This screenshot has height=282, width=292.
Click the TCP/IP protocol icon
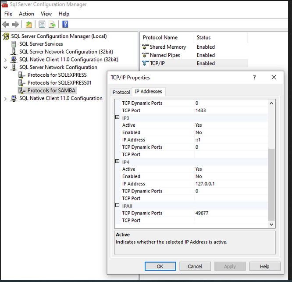coord(145,63)
